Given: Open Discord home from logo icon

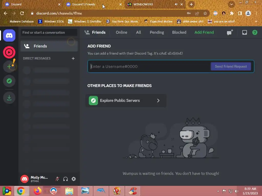Looking at the screenshot, I should point(9,35).
